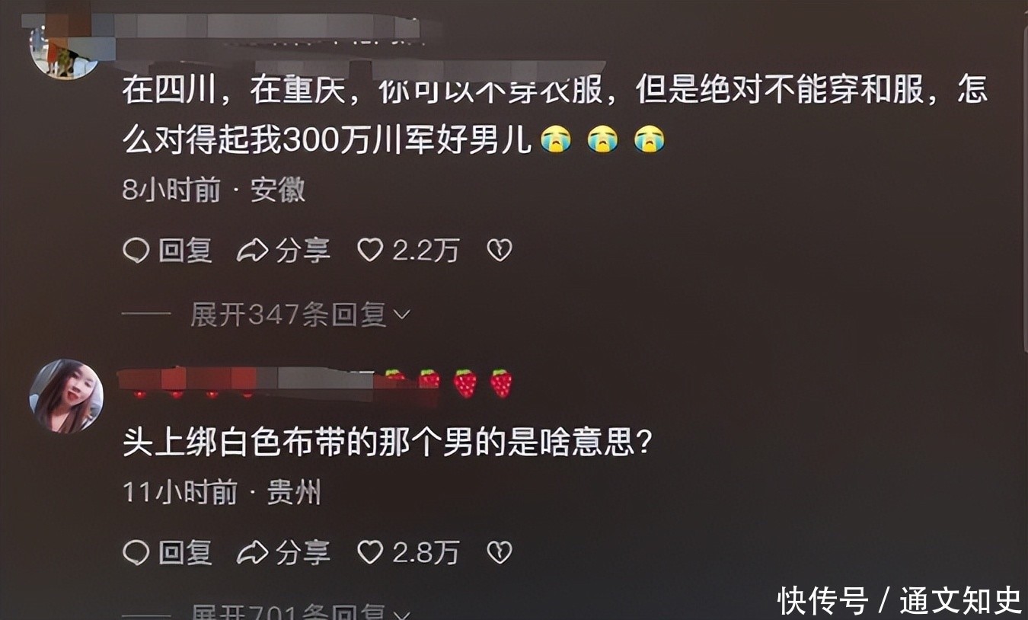This screenshot has width=1028, height=620.
Task: Click 分享 text under the Anhui comment
Action: tap(303, 251)
